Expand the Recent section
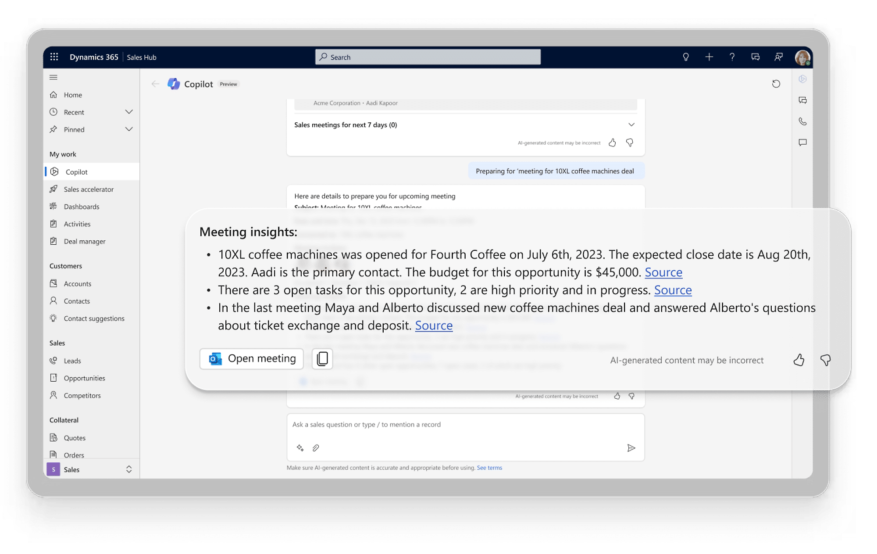The image size is (877, 554). pyautogui.click(x=129, y=112)
